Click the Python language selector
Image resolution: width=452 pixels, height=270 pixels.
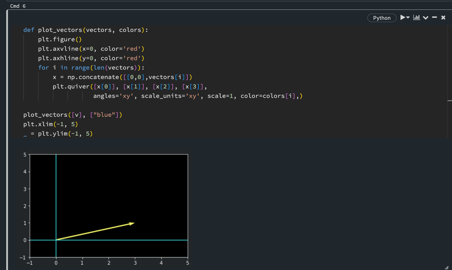(x=381, y=18)
